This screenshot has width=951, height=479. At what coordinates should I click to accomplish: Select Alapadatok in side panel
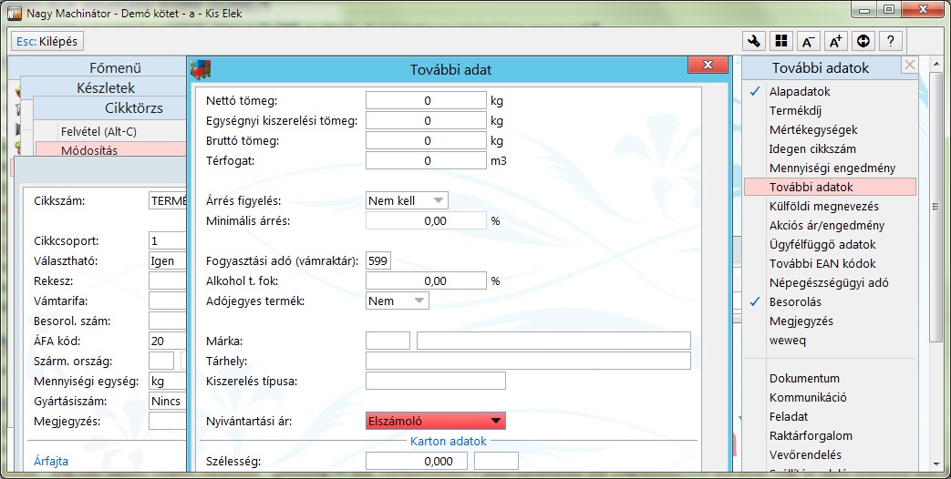800,91
